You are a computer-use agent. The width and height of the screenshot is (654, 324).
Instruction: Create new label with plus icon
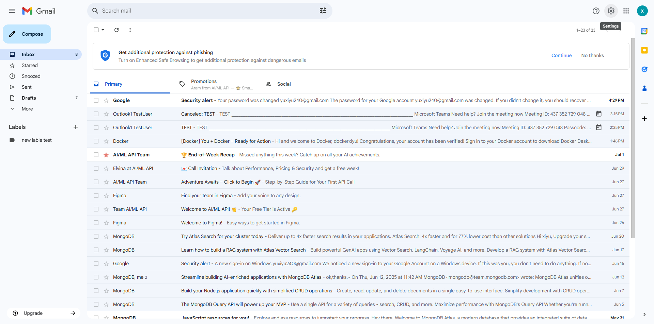[x=76, y=127]
